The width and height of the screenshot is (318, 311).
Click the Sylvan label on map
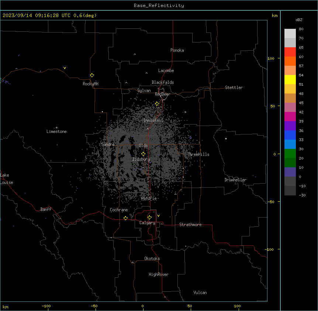(x=144, y=90)
